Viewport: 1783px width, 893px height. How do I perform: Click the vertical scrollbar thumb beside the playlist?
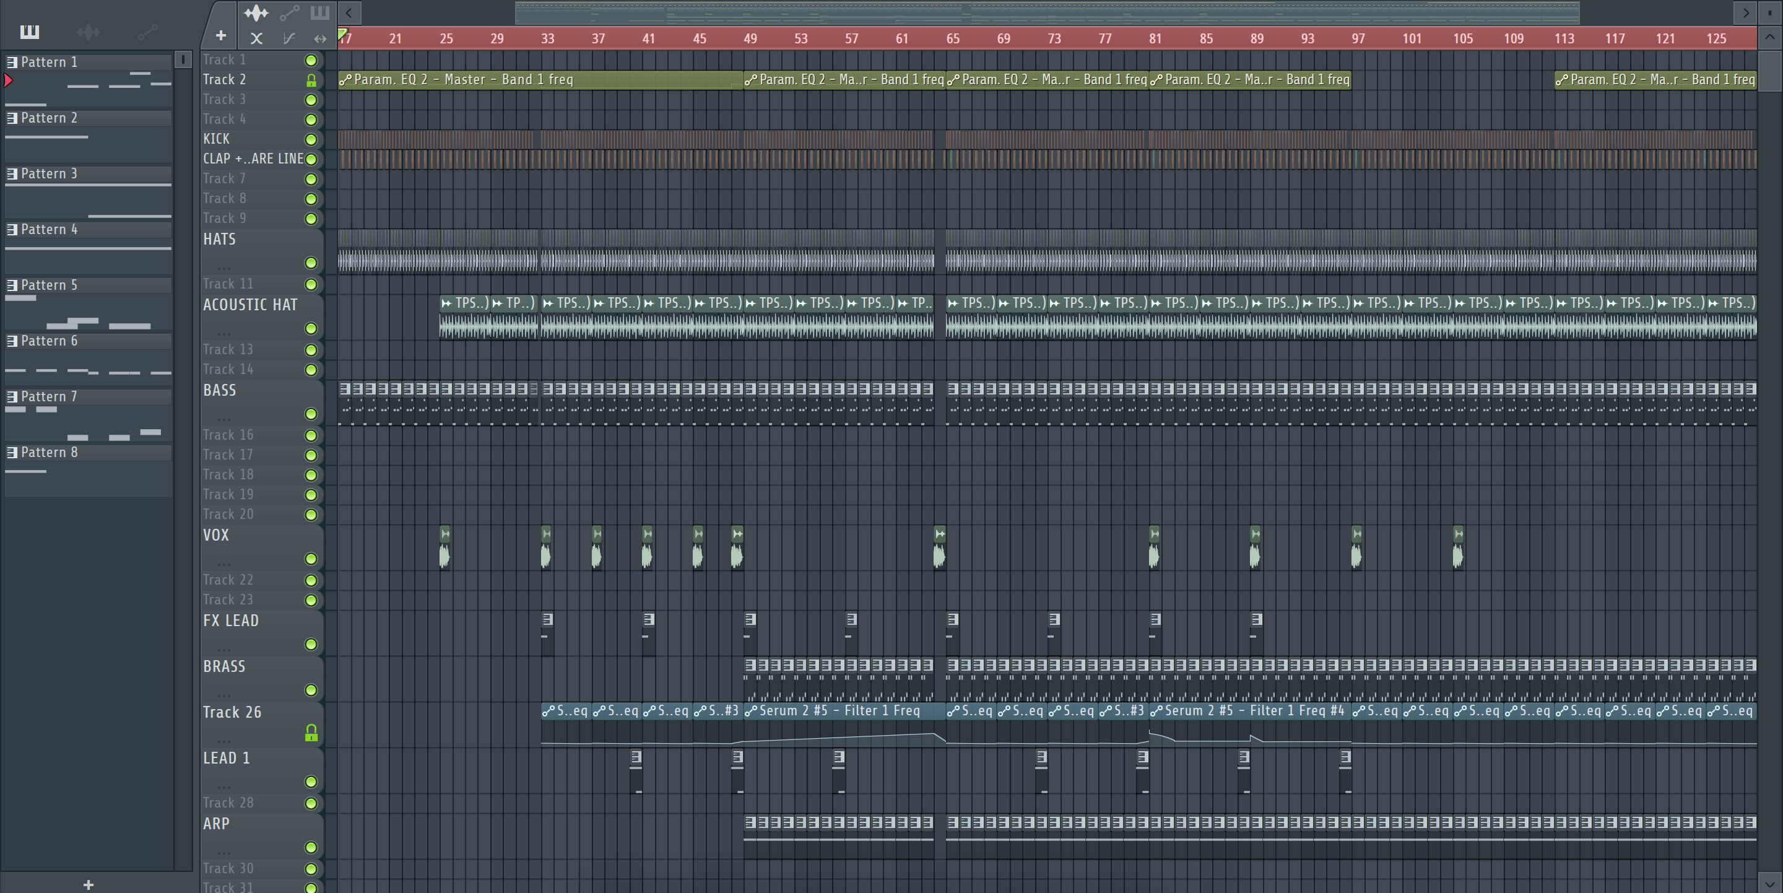click(1770, 70)
